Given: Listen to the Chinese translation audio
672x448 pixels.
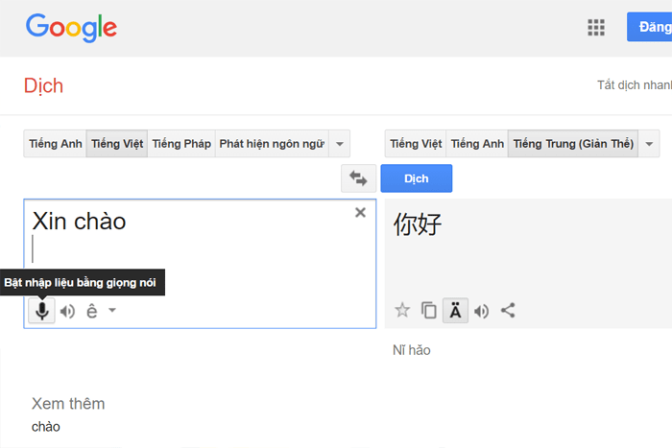Looking at the screenshot, I should (481, 310).
